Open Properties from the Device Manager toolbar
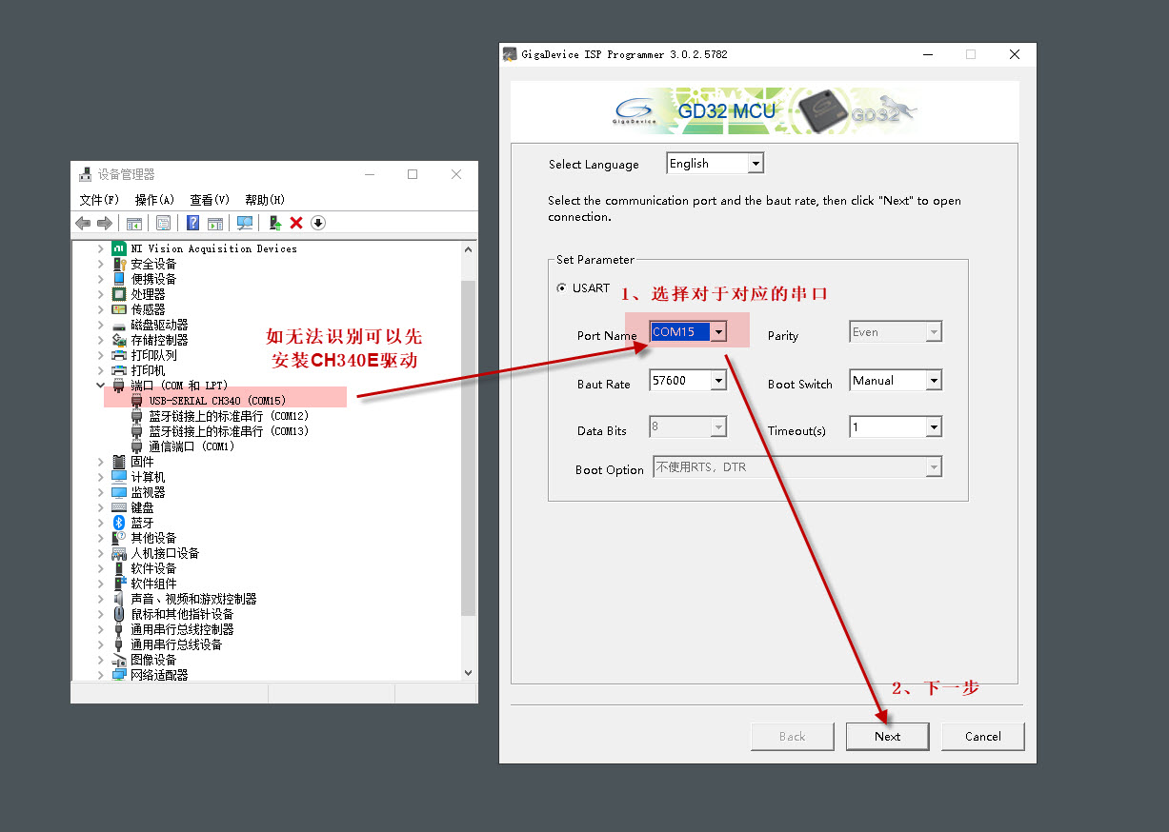 coord(163,223)
